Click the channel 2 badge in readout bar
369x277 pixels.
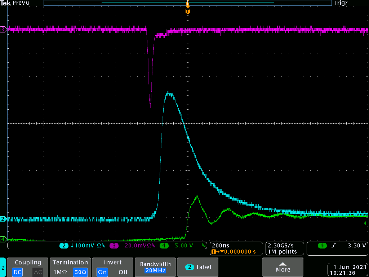point(64,246)
